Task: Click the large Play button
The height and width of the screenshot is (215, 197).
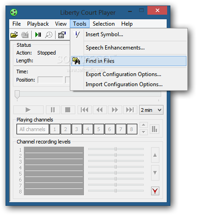Action: (28, 110)
